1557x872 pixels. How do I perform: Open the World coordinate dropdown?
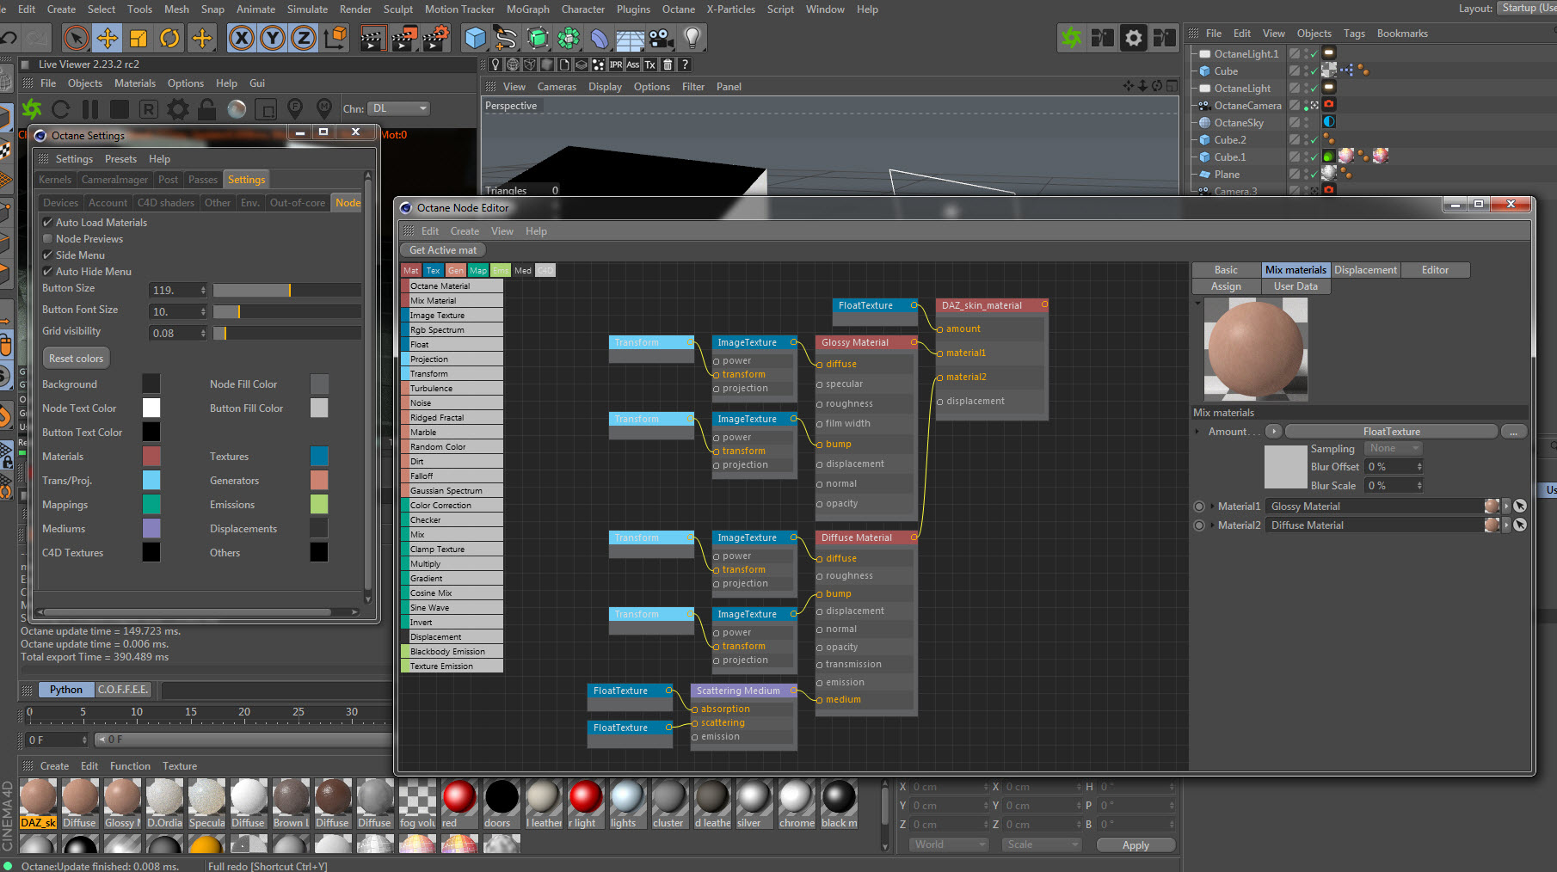tap(948, 844)
